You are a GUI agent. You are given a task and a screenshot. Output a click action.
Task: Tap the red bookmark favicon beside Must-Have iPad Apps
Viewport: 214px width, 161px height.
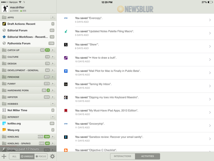[66, 111]
